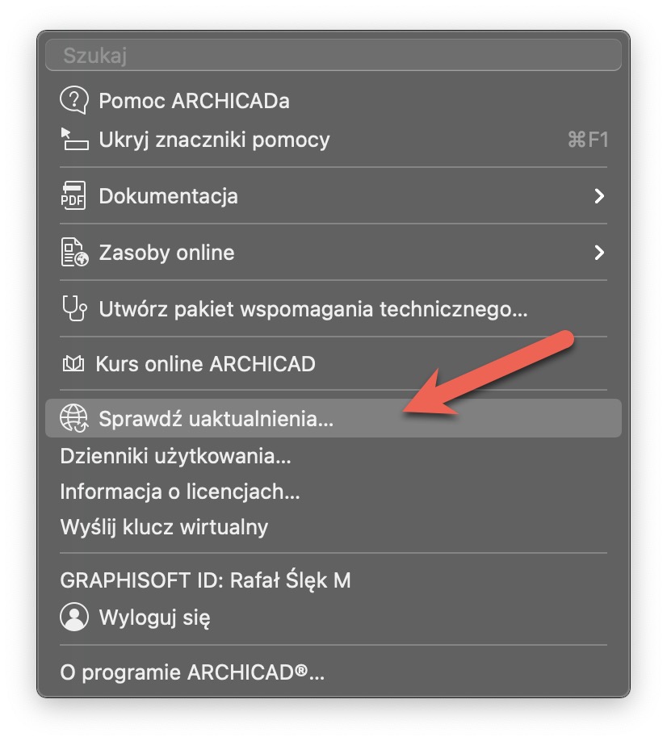This screenshot has width=667, height=741.
Task: Click the Zasoby online document globe icon
Action: [74, 253]
